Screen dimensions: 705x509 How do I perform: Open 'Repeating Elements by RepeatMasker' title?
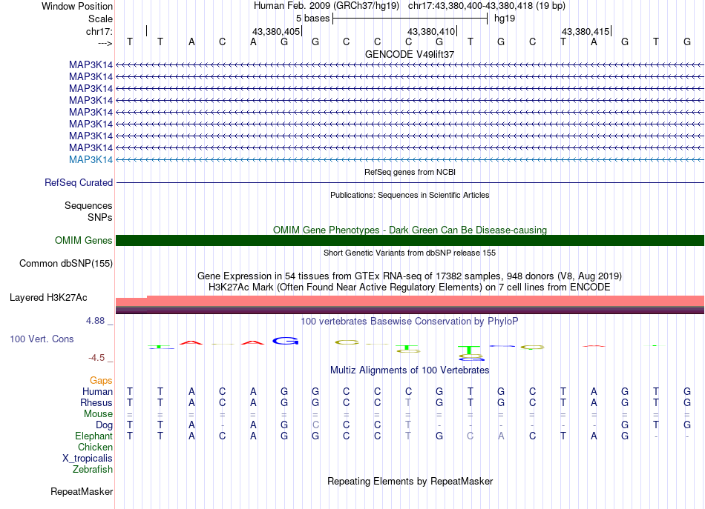pyautogui.click(x=410, y=482)
